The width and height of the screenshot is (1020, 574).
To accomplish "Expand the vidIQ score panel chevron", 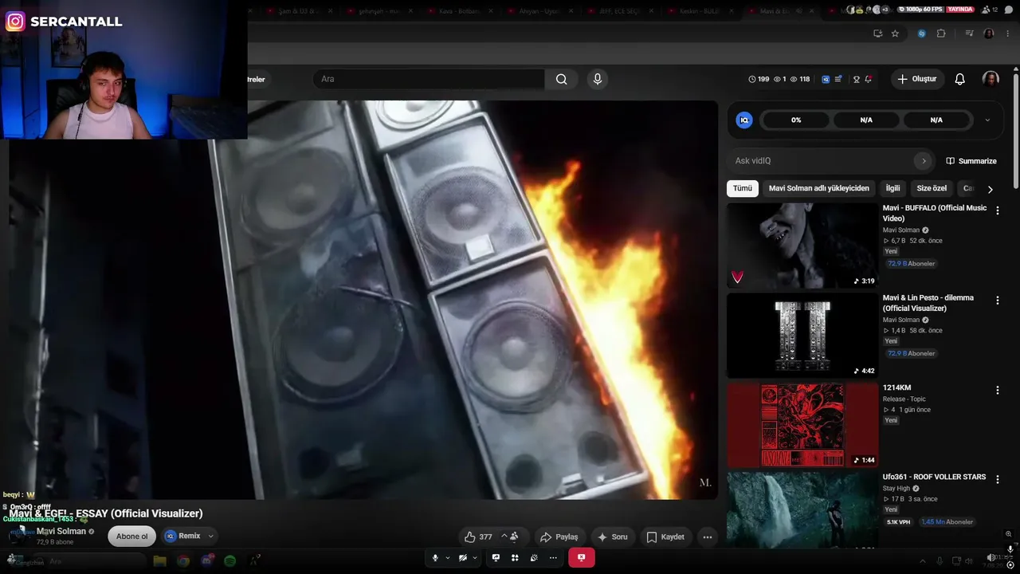I will tap(987, 120).
